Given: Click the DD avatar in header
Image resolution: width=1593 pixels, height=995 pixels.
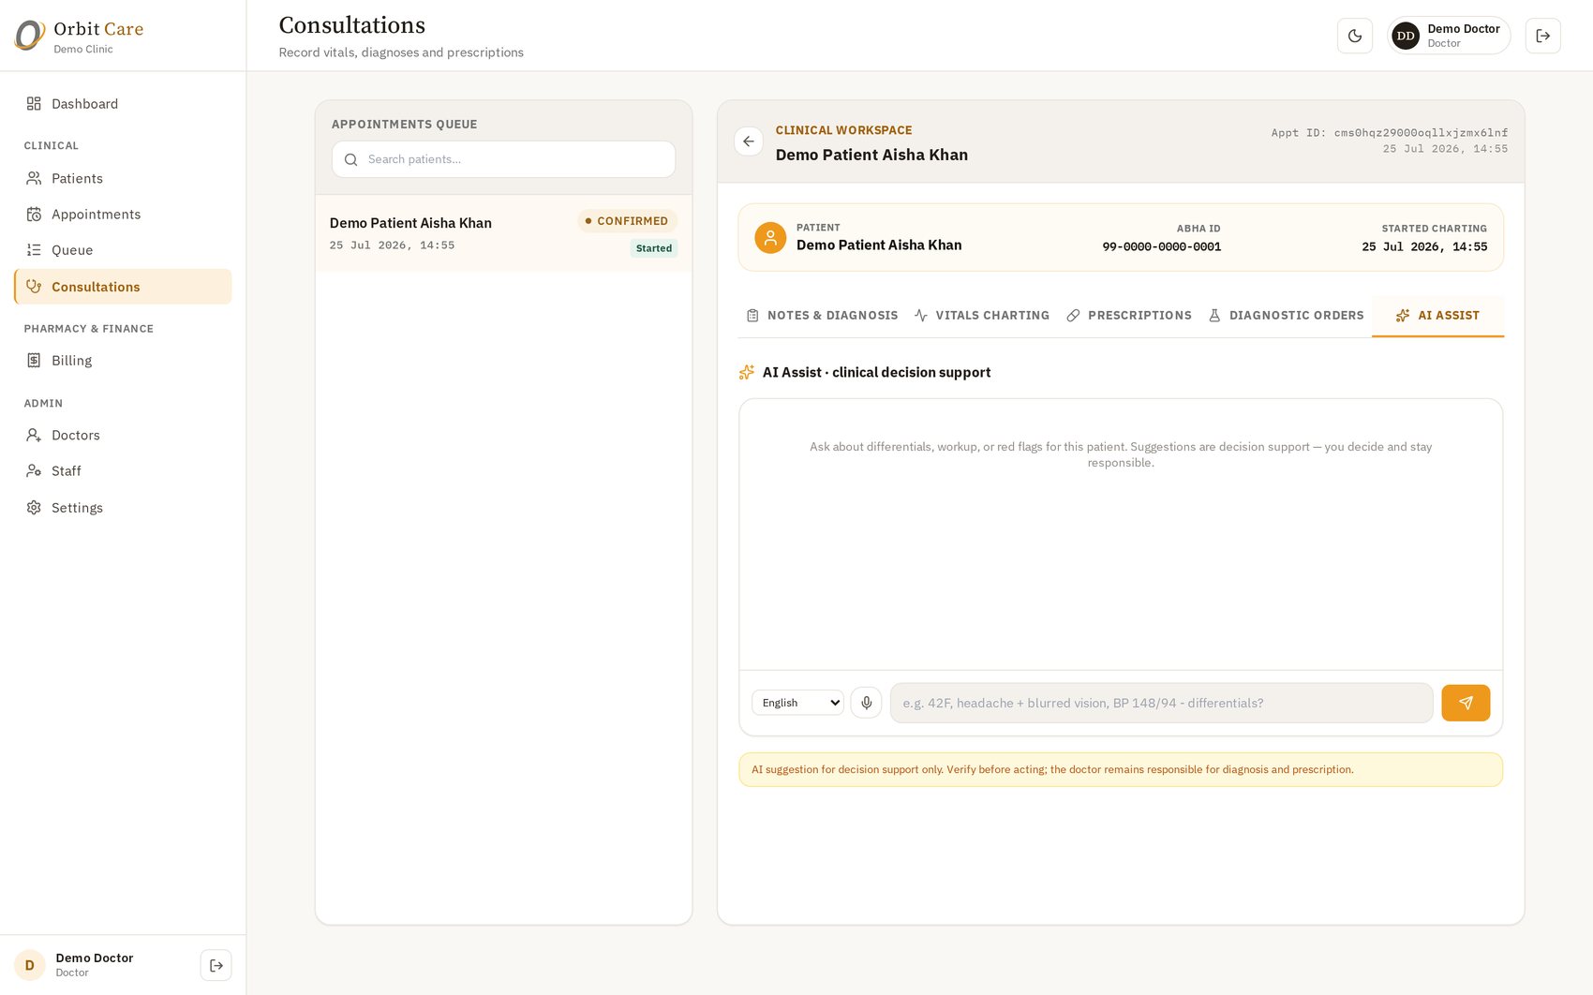Looking at the screenshot, I should point(1406,36).
